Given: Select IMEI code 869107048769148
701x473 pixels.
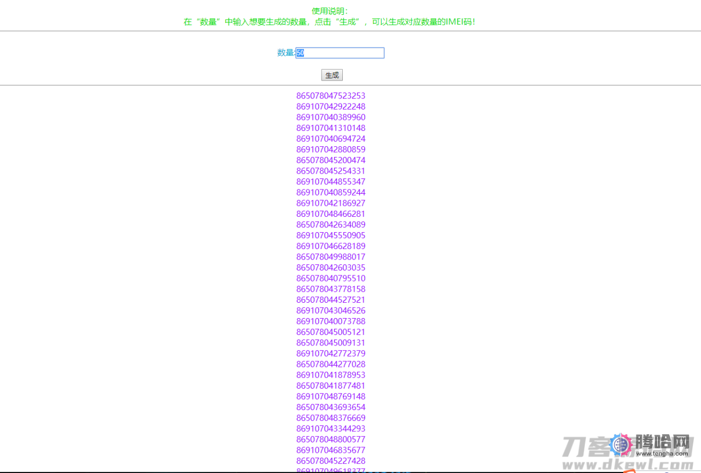Looking at the screenshot, I should point(331,396).
